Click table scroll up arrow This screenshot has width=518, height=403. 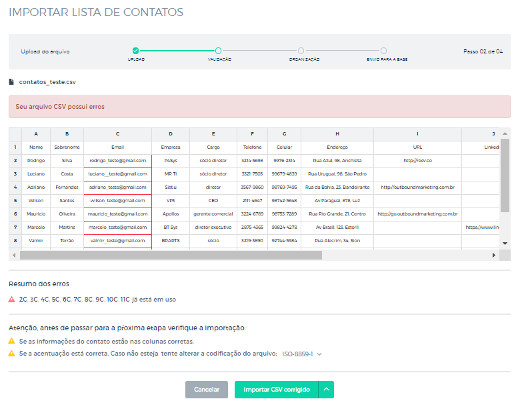tap(505, 133)
